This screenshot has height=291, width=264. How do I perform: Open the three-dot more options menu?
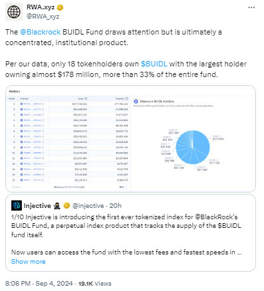(x=251, y=7)
